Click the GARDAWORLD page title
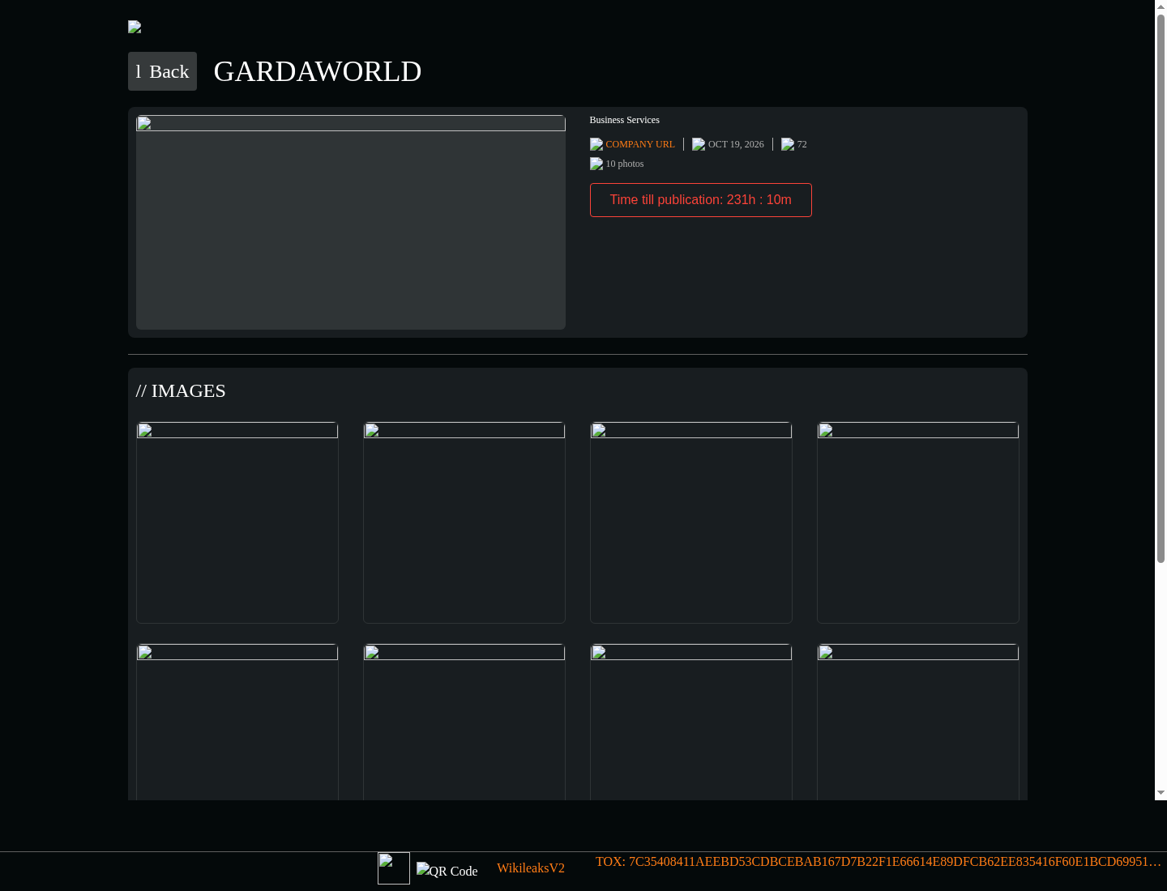 point(318,71)
